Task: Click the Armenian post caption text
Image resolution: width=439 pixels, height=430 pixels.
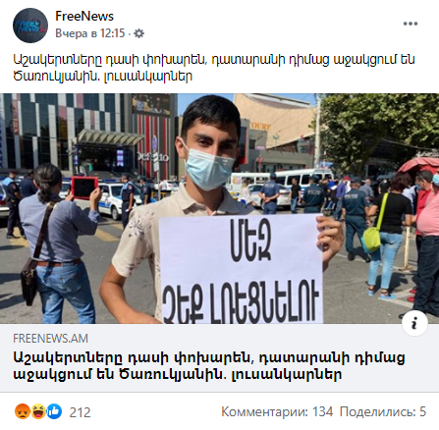Action: tap(214, 68)
